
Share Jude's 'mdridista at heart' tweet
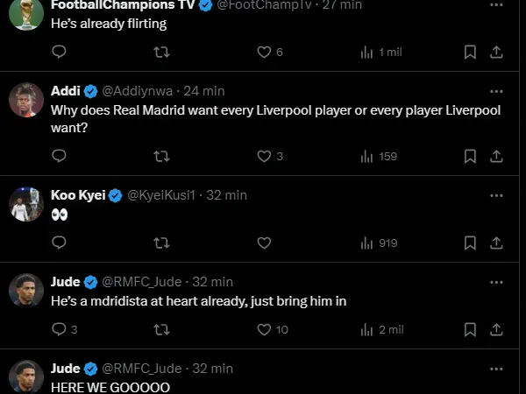point(496,329)
